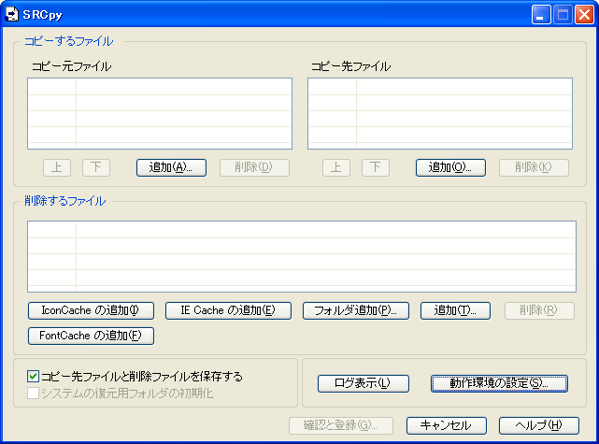Open フォルダ追加(P)... dialog

pos(356,310)
